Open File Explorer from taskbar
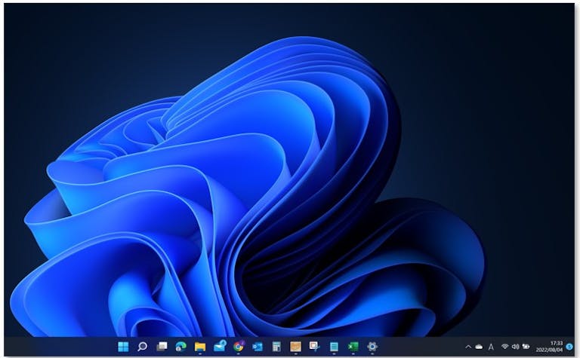580x358 pixels. coord(200,347)
